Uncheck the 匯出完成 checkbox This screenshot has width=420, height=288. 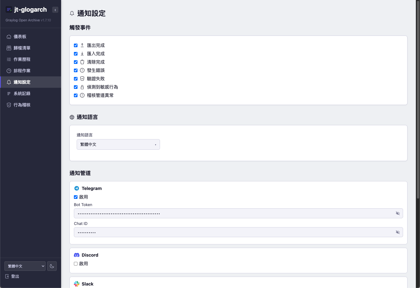pos(76,45)
